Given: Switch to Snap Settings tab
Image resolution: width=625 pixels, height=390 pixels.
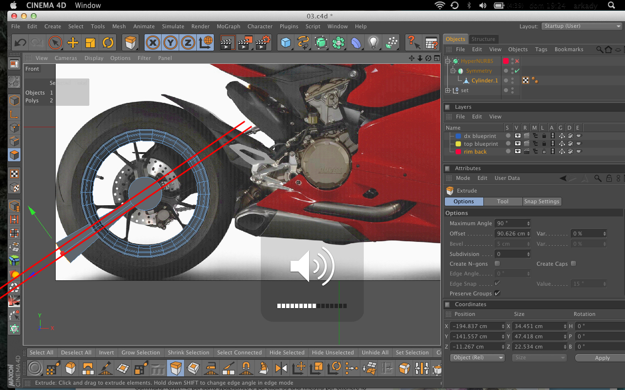Looking at the screenshot, I should (542, 201).
